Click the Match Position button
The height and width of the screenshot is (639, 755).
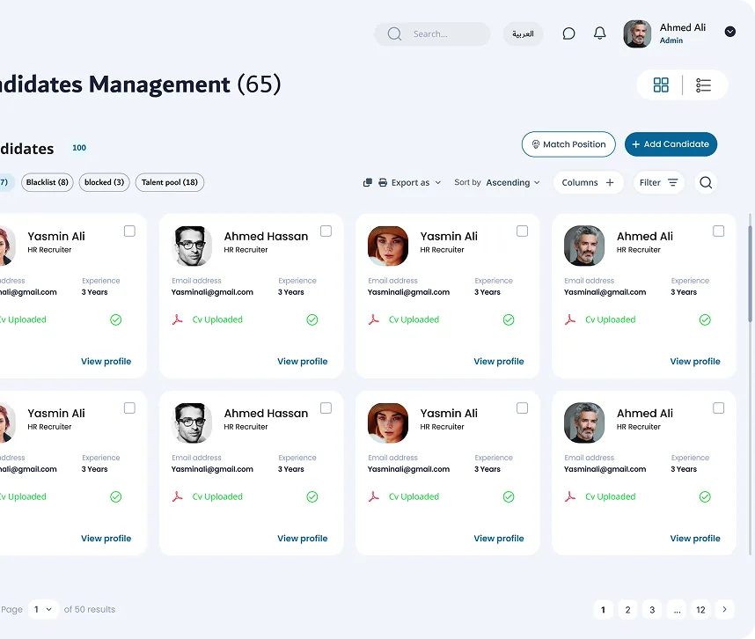pos(568,144)
